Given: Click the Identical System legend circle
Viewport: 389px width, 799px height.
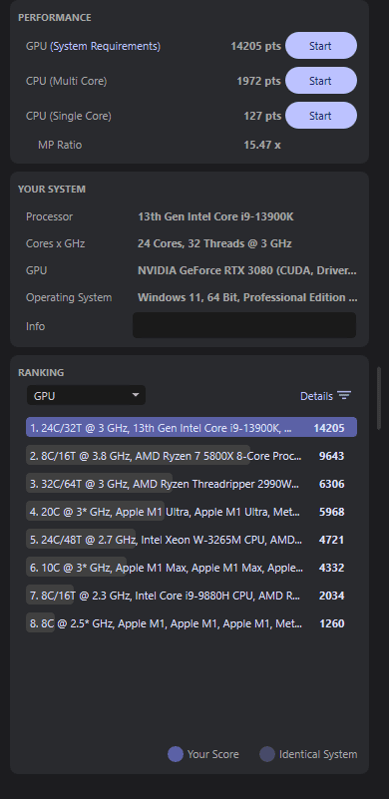Looking at the screenshot, I should coord(267,754).
